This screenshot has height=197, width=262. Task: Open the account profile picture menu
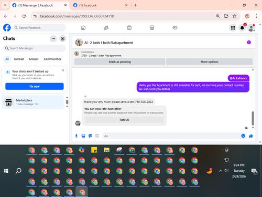[251, 28]
